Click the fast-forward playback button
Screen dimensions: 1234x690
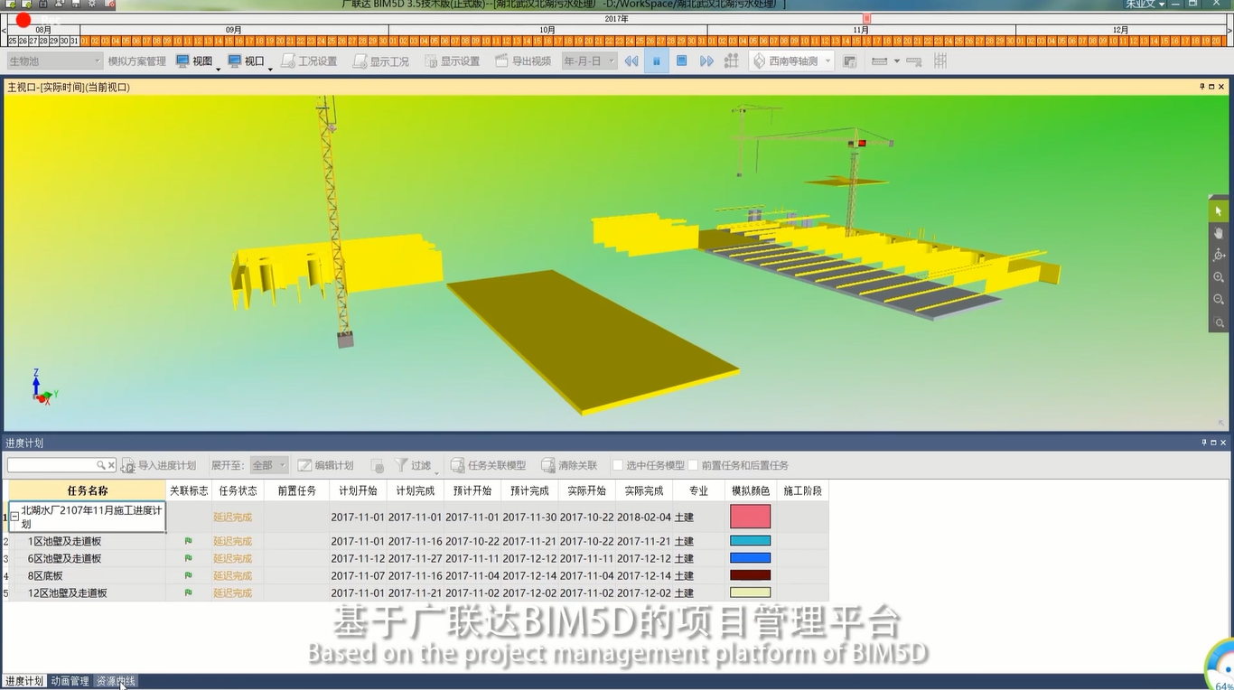pyautogui.click(x=706, y=61)
